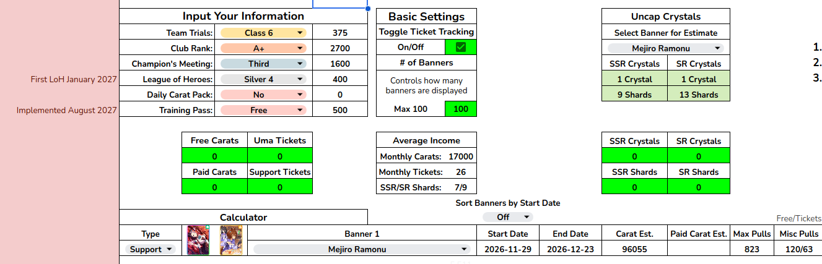Select the Champion's Meeting value 1600
The width and height of the screenshot is (822, 264).
pos(339,64)
